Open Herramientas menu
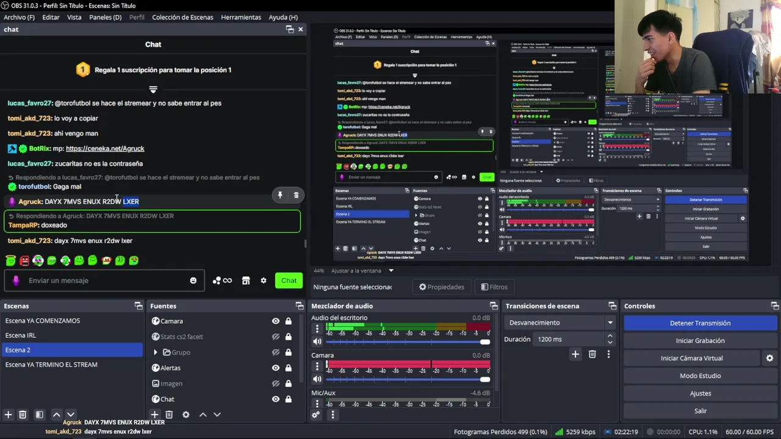The image size is (781, 439). 241,17
